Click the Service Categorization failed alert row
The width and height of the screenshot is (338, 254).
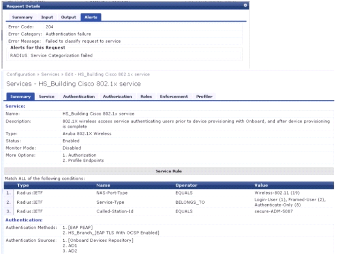coord(125,55)
